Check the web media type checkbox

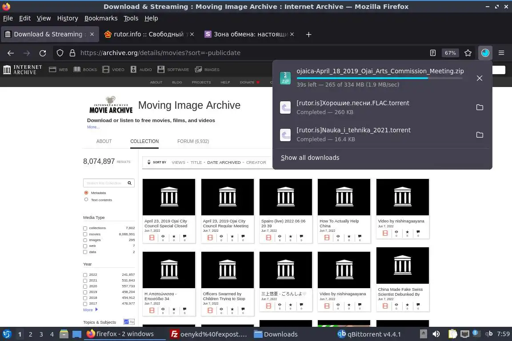tap(85, 246)
